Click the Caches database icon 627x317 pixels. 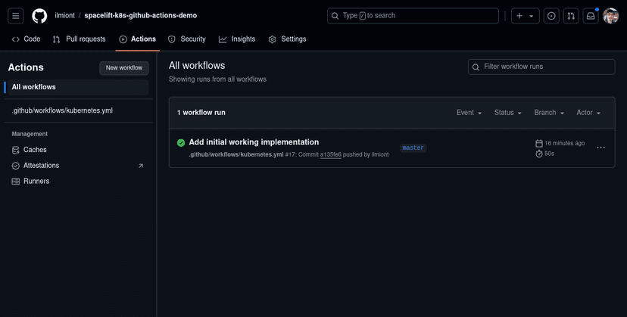click(x=16, y=150)
